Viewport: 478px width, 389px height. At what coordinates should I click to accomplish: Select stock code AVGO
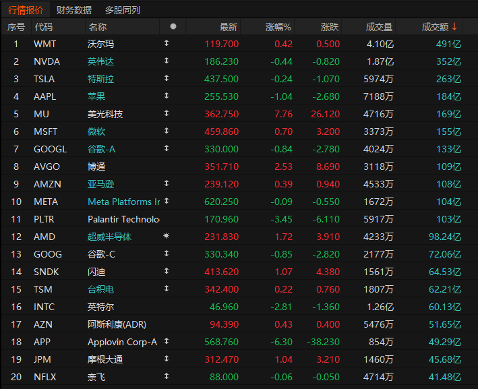click(47, 167)
